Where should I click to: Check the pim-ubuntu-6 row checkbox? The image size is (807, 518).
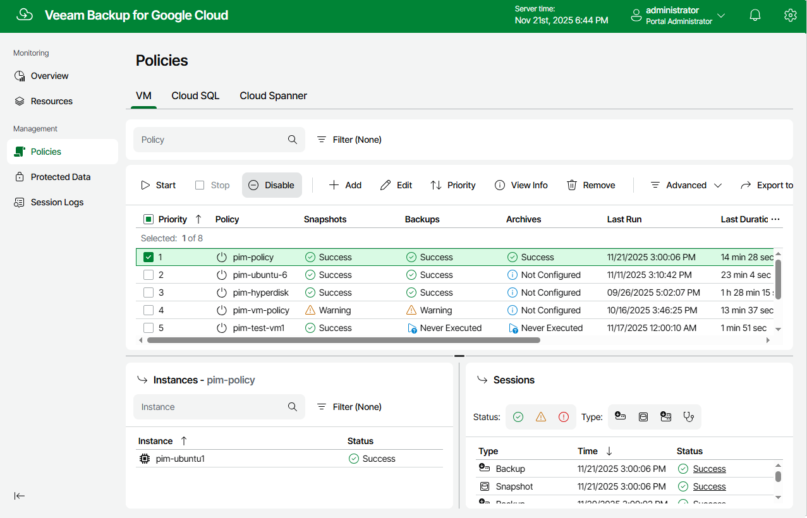pos(149,275)
